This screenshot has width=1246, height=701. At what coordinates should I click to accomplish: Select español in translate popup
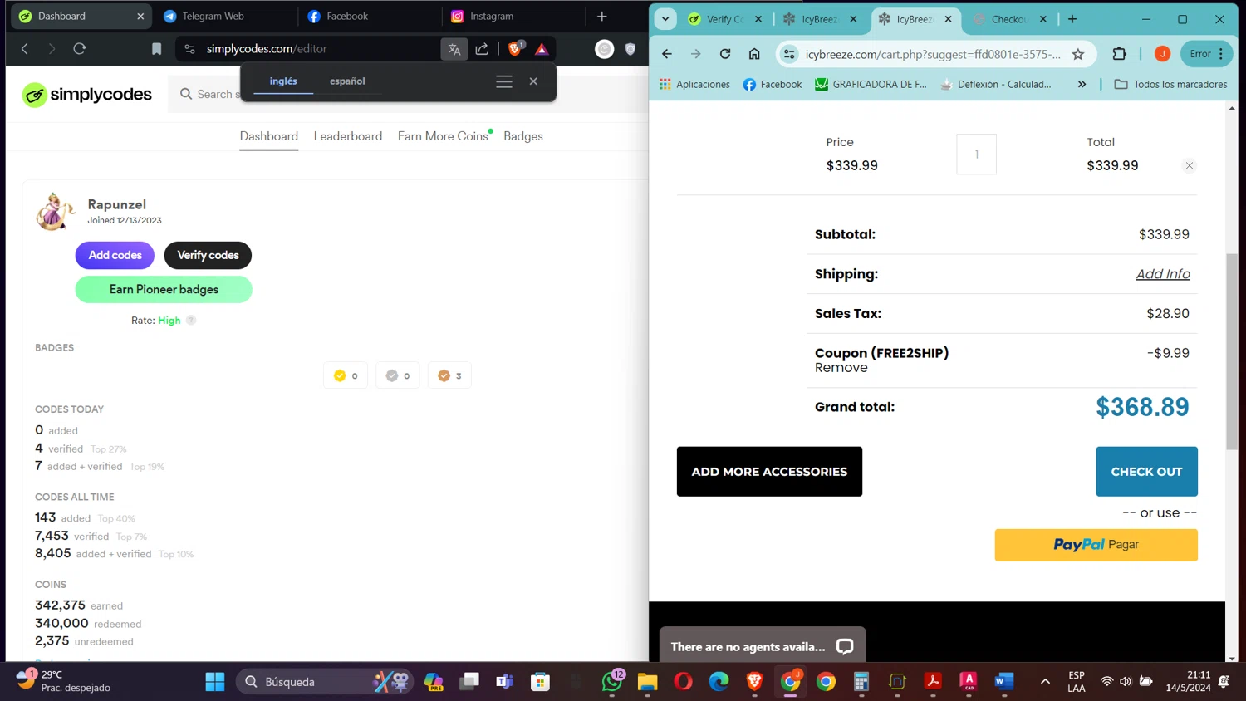pos(347,81)
